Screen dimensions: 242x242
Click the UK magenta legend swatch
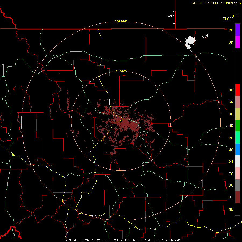pos(237,42)
